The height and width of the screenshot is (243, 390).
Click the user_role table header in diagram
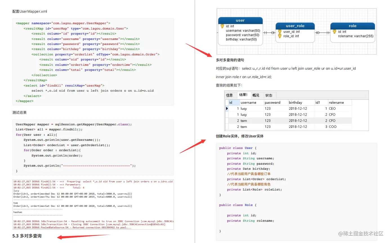pyautogui.click(x=295, y=26)
